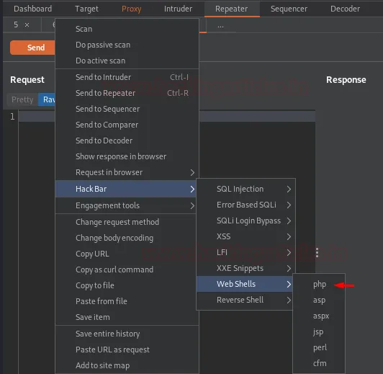Switch to the Decoder tab
383x374 pixels.
click(345, 9)
